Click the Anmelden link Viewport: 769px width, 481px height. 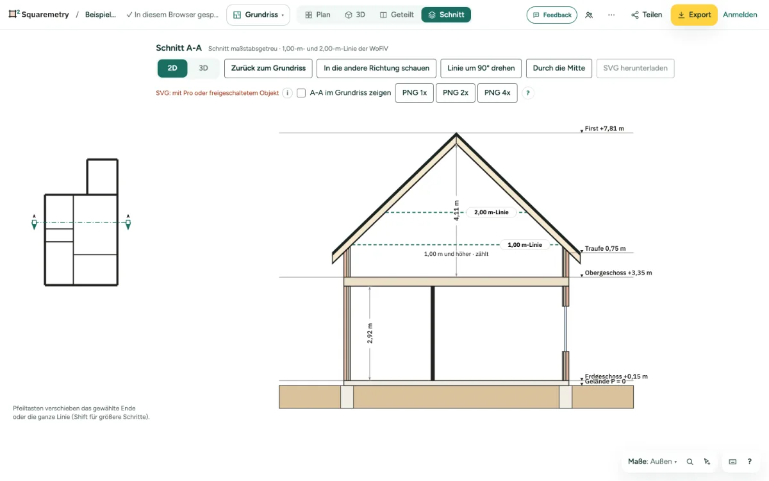pos(740,15)
